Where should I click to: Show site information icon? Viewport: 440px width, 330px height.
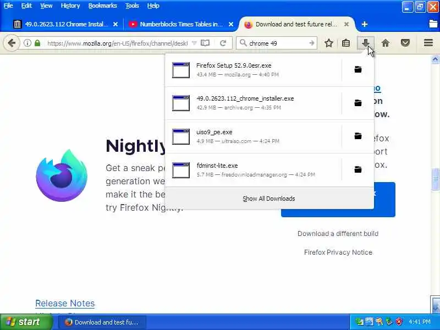tap(27, 43)
